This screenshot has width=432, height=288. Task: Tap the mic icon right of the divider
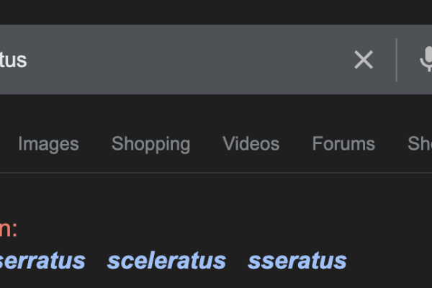426,60
